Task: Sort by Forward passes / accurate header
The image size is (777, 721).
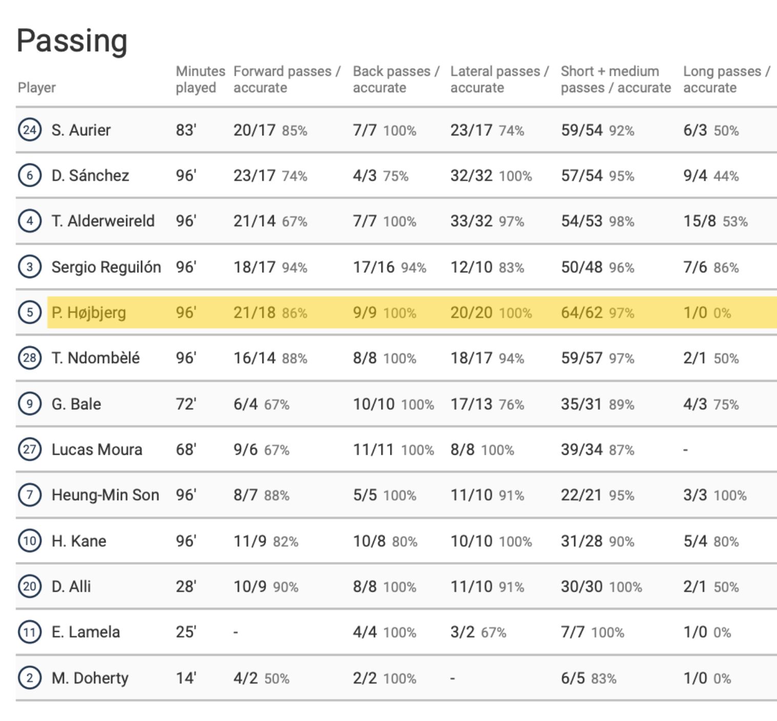Action: [287, 79]
